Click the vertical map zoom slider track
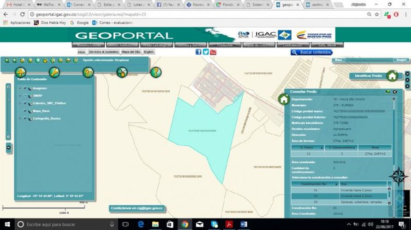Screen dimensions: 411x230 [x=8, y=112]
